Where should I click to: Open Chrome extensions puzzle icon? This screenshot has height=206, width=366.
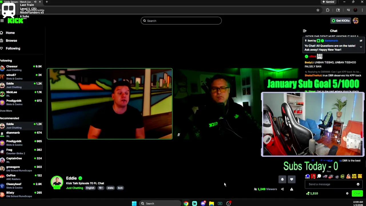coord(328,10)
